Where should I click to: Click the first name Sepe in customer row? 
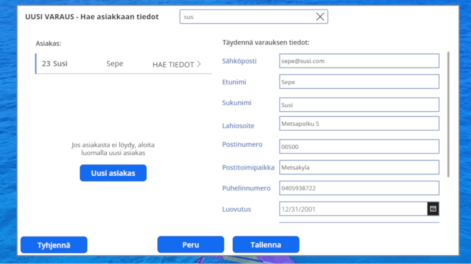(115, 63)
